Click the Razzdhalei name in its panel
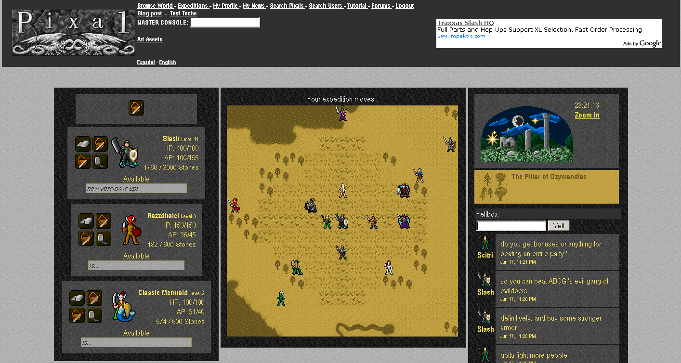The height and width of the screenshot is (363, 681). pyautogui.click(x=163, y=216)
